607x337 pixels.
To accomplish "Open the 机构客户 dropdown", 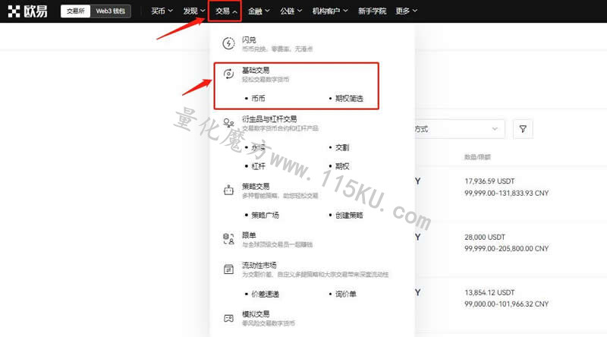I will point(330,11).
